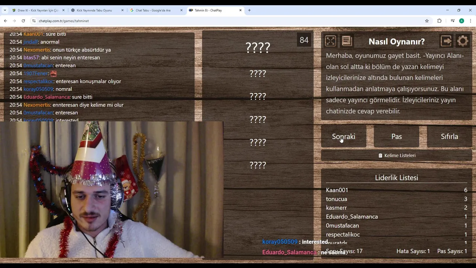Click the streamer webcam video

pyautogui.click(x=112, y=190)
